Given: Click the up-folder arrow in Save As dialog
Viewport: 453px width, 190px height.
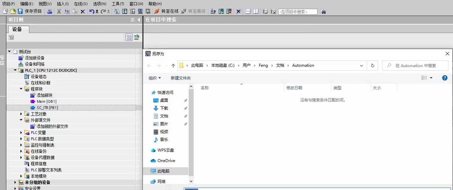Looking at the screenshot, I should [173, 65].
